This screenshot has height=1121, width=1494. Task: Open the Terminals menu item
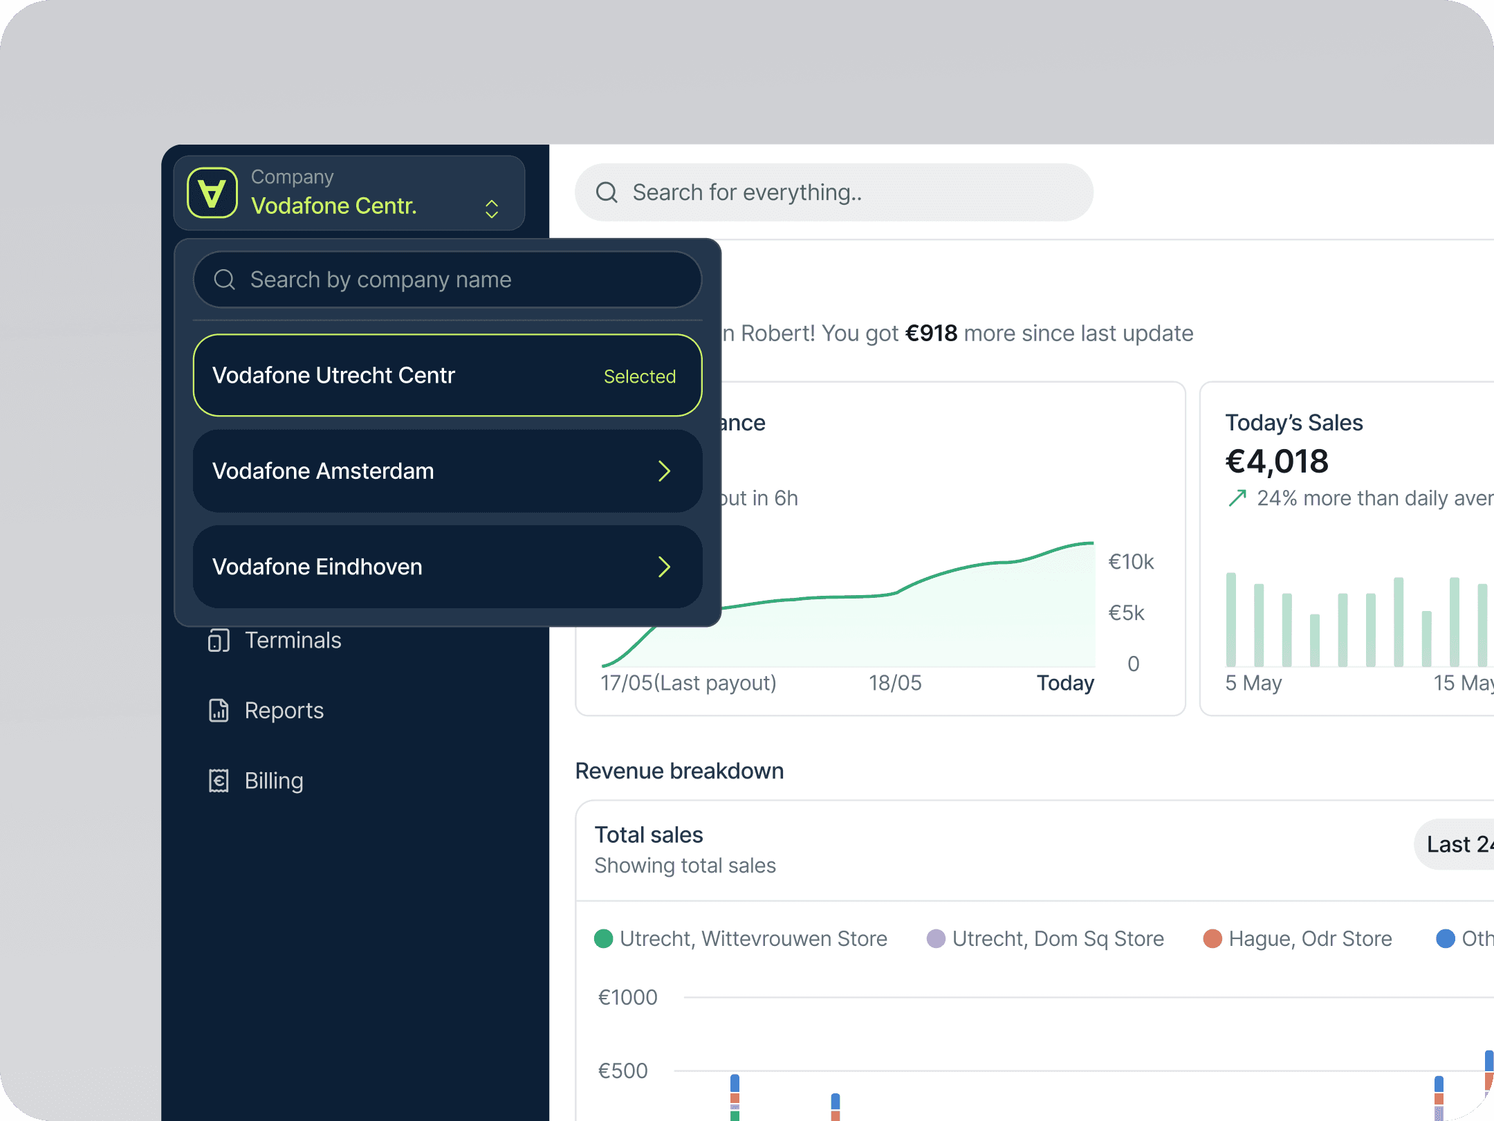293,640
